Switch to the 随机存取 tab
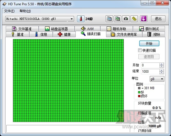This screenshot has height=136, width=171. tap(117, 29)
